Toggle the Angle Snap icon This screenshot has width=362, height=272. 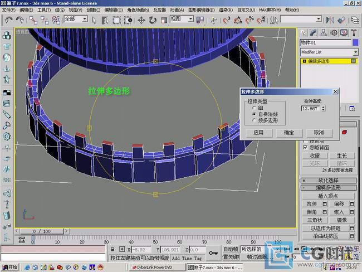(238, 20)
